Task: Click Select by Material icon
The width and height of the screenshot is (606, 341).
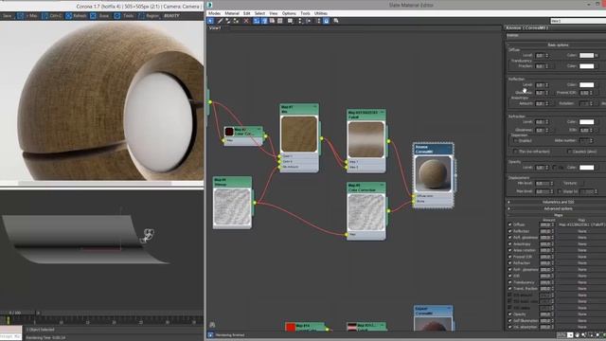Action: tap(336, 21)
